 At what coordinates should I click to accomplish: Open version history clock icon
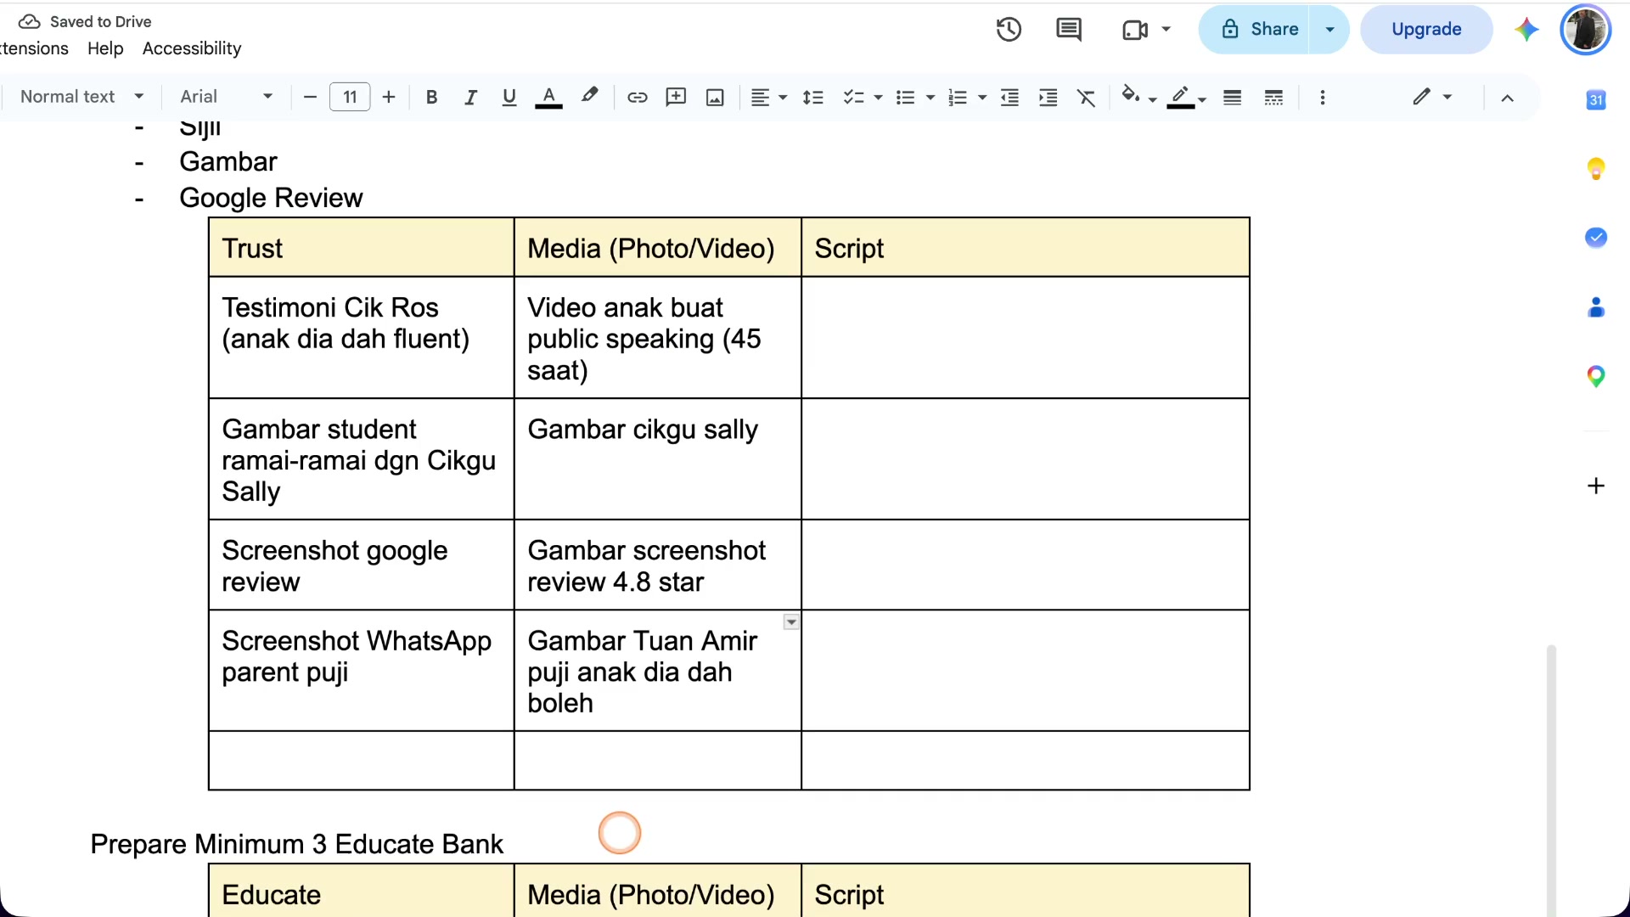tap(1009, 30)
